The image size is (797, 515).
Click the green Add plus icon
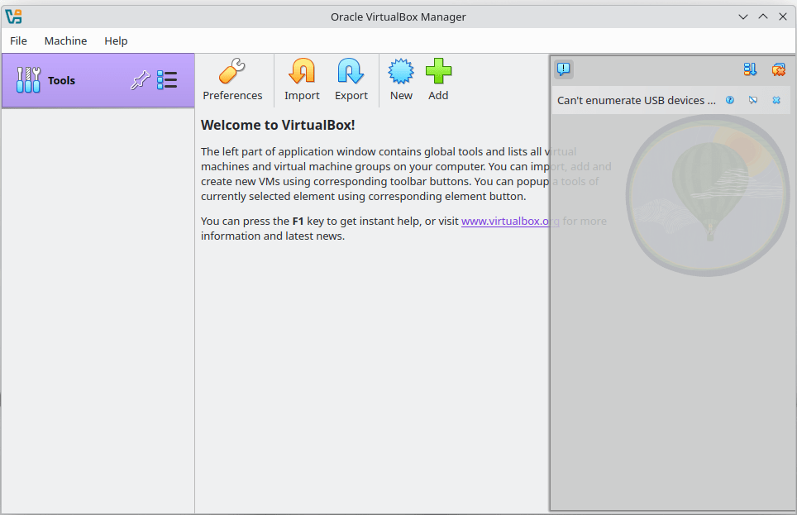438,71
